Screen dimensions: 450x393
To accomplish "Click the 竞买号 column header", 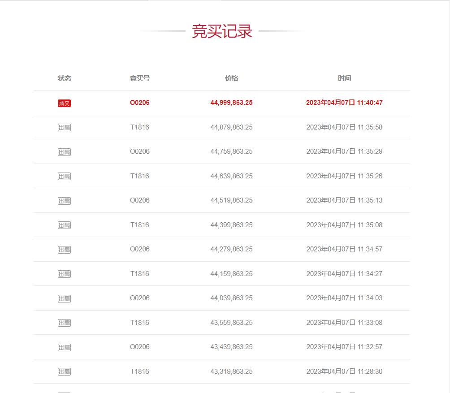I will coord(140,78).
